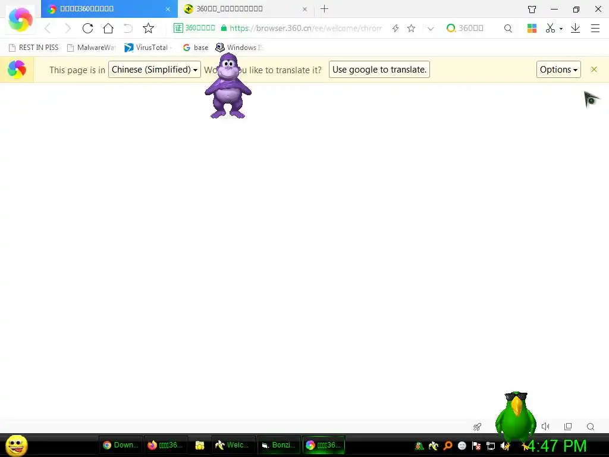The image size is (609, 457).
Task: Click the green site certificate badge
Action: [x=194, y=28]
